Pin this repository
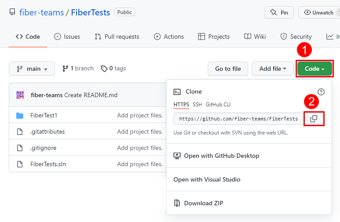The image size is (340, 222). tap(279, 12)
